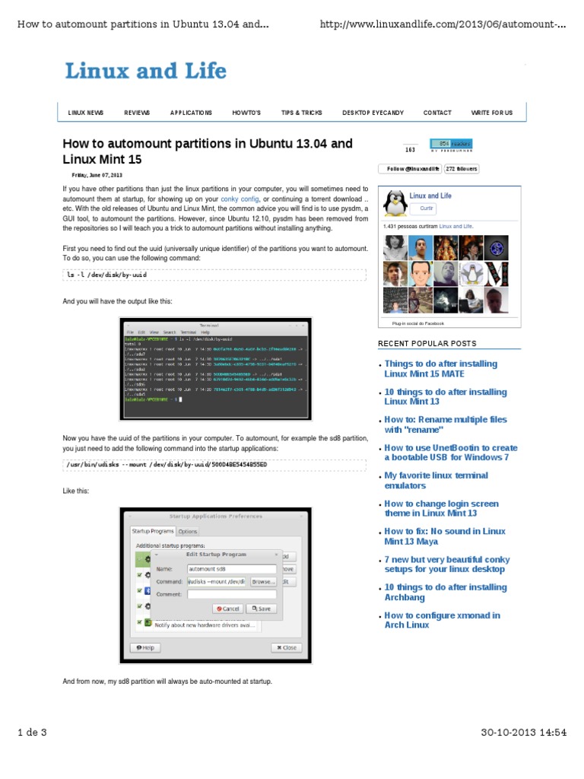Open 10 things after installing Linux Mint 13
The height and width of the screenshot is (779, 584).
click(446, 396)
